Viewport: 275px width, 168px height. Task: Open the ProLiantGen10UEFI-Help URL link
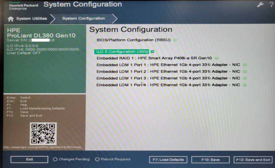click(42, 147)
